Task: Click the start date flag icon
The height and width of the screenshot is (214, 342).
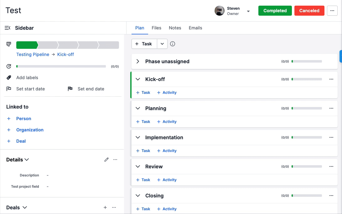Action: coord(8,89)
